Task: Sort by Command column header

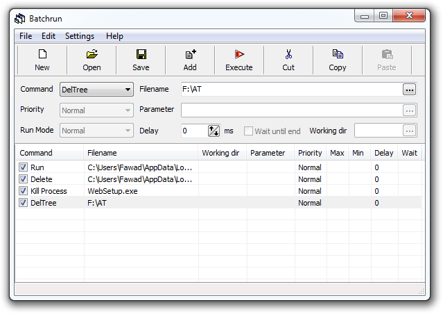Action: (x=50, y=153)
